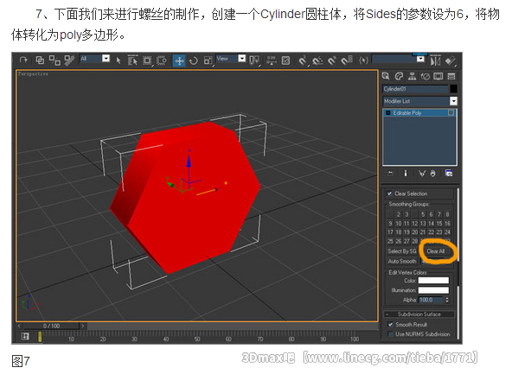Toggle the Clear Selection checkbox
The image size is (512, 374).
pyautogui.click(x=389, y=193)
